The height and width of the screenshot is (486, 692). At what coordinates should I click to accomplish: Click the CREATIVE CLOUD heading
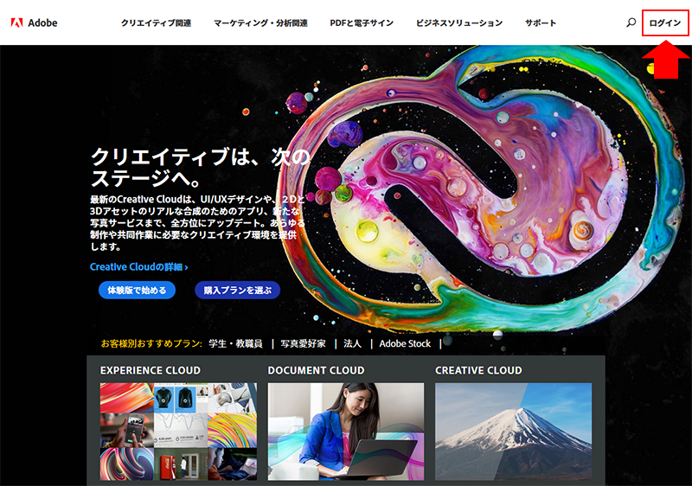coord(478,370)
